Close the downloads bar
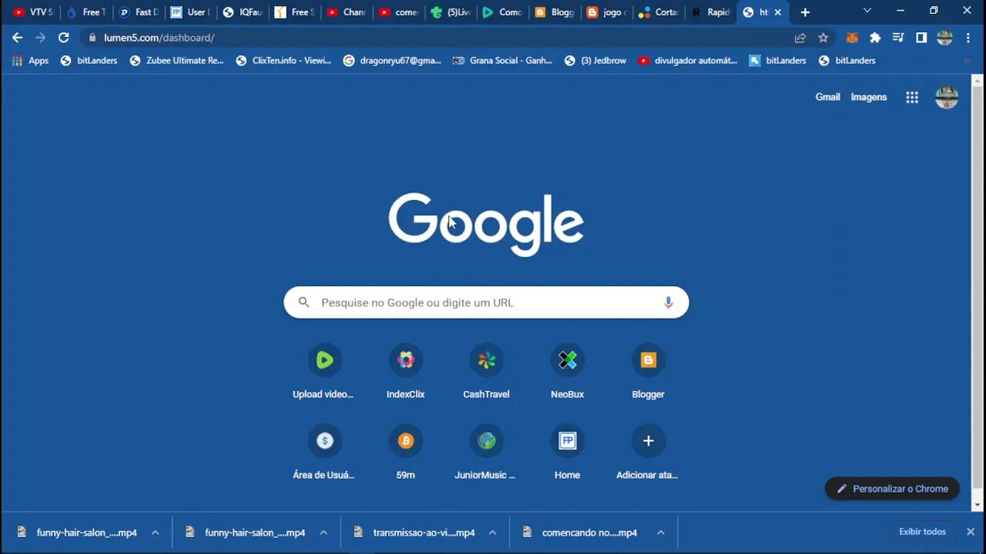This screenshot has height=554, width=986. [971, 532]
